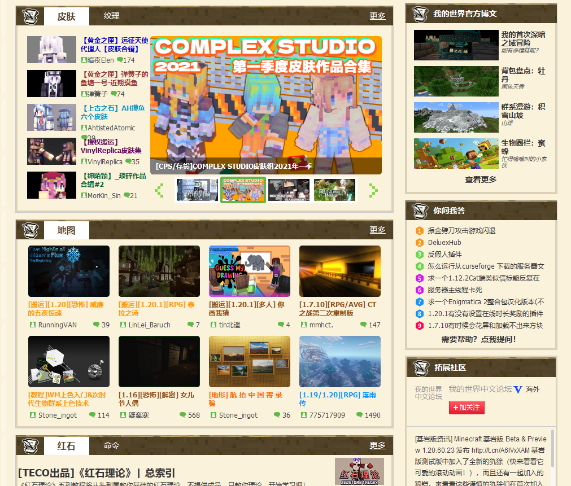Open question 8 about 在线时长奖励 plugin
Image resolution: width=571 pixels, height=486 pixels.
[x=485, y=313]
